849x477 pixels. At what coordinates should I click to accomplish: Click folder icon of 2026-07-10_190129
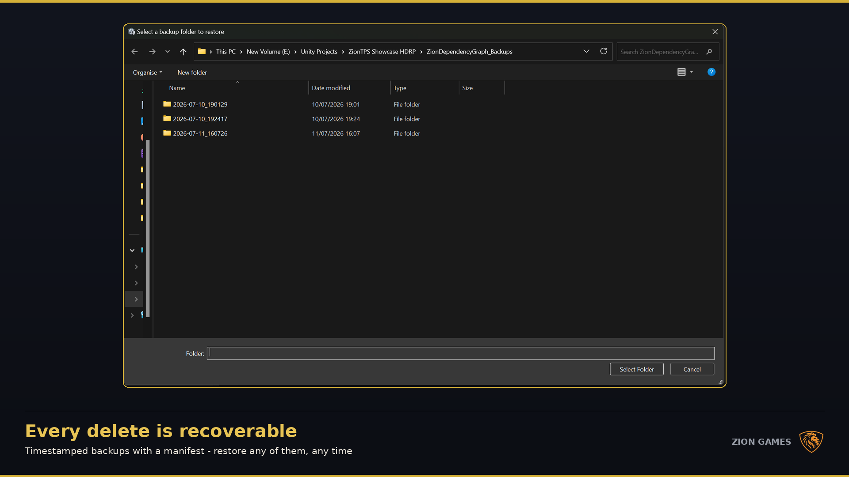point(167,104)
